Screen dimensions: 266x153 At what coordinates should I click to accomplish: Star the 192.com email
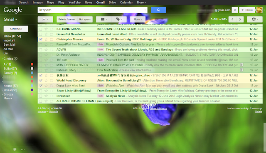(x=46, y=60)
